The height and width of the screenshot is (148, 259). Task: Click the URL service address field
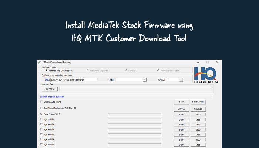point(74,80)
